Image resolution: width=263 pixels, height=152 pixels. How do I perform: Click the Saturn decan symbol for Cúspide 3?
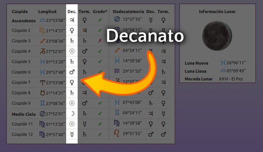pos(72,41)
